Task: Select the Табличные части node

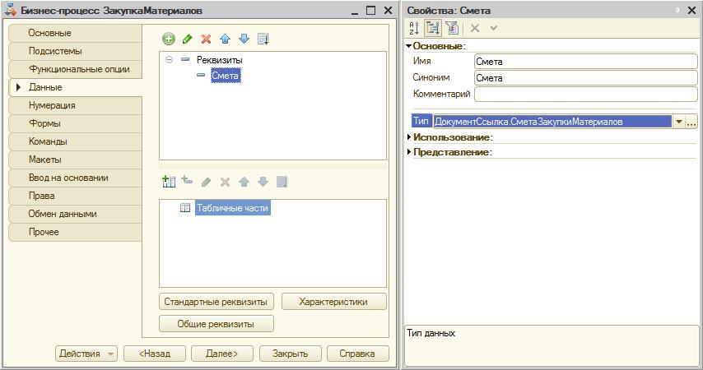Action: tap(233, 208)
